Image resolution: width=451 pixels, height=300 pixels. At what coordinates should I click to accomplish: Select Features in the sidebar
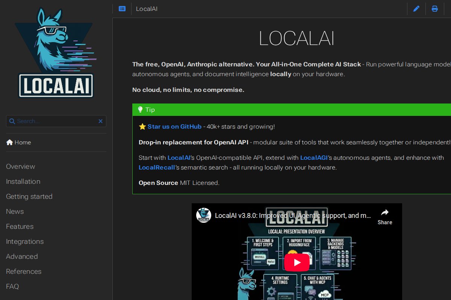coord(20,226)
